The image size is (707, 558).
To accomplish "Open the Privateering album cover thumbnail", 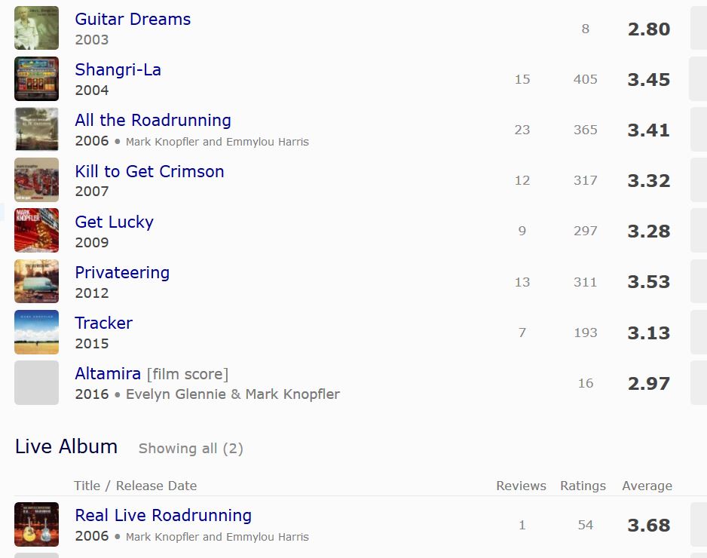I will pyautogui.click(x=36, y=281).
